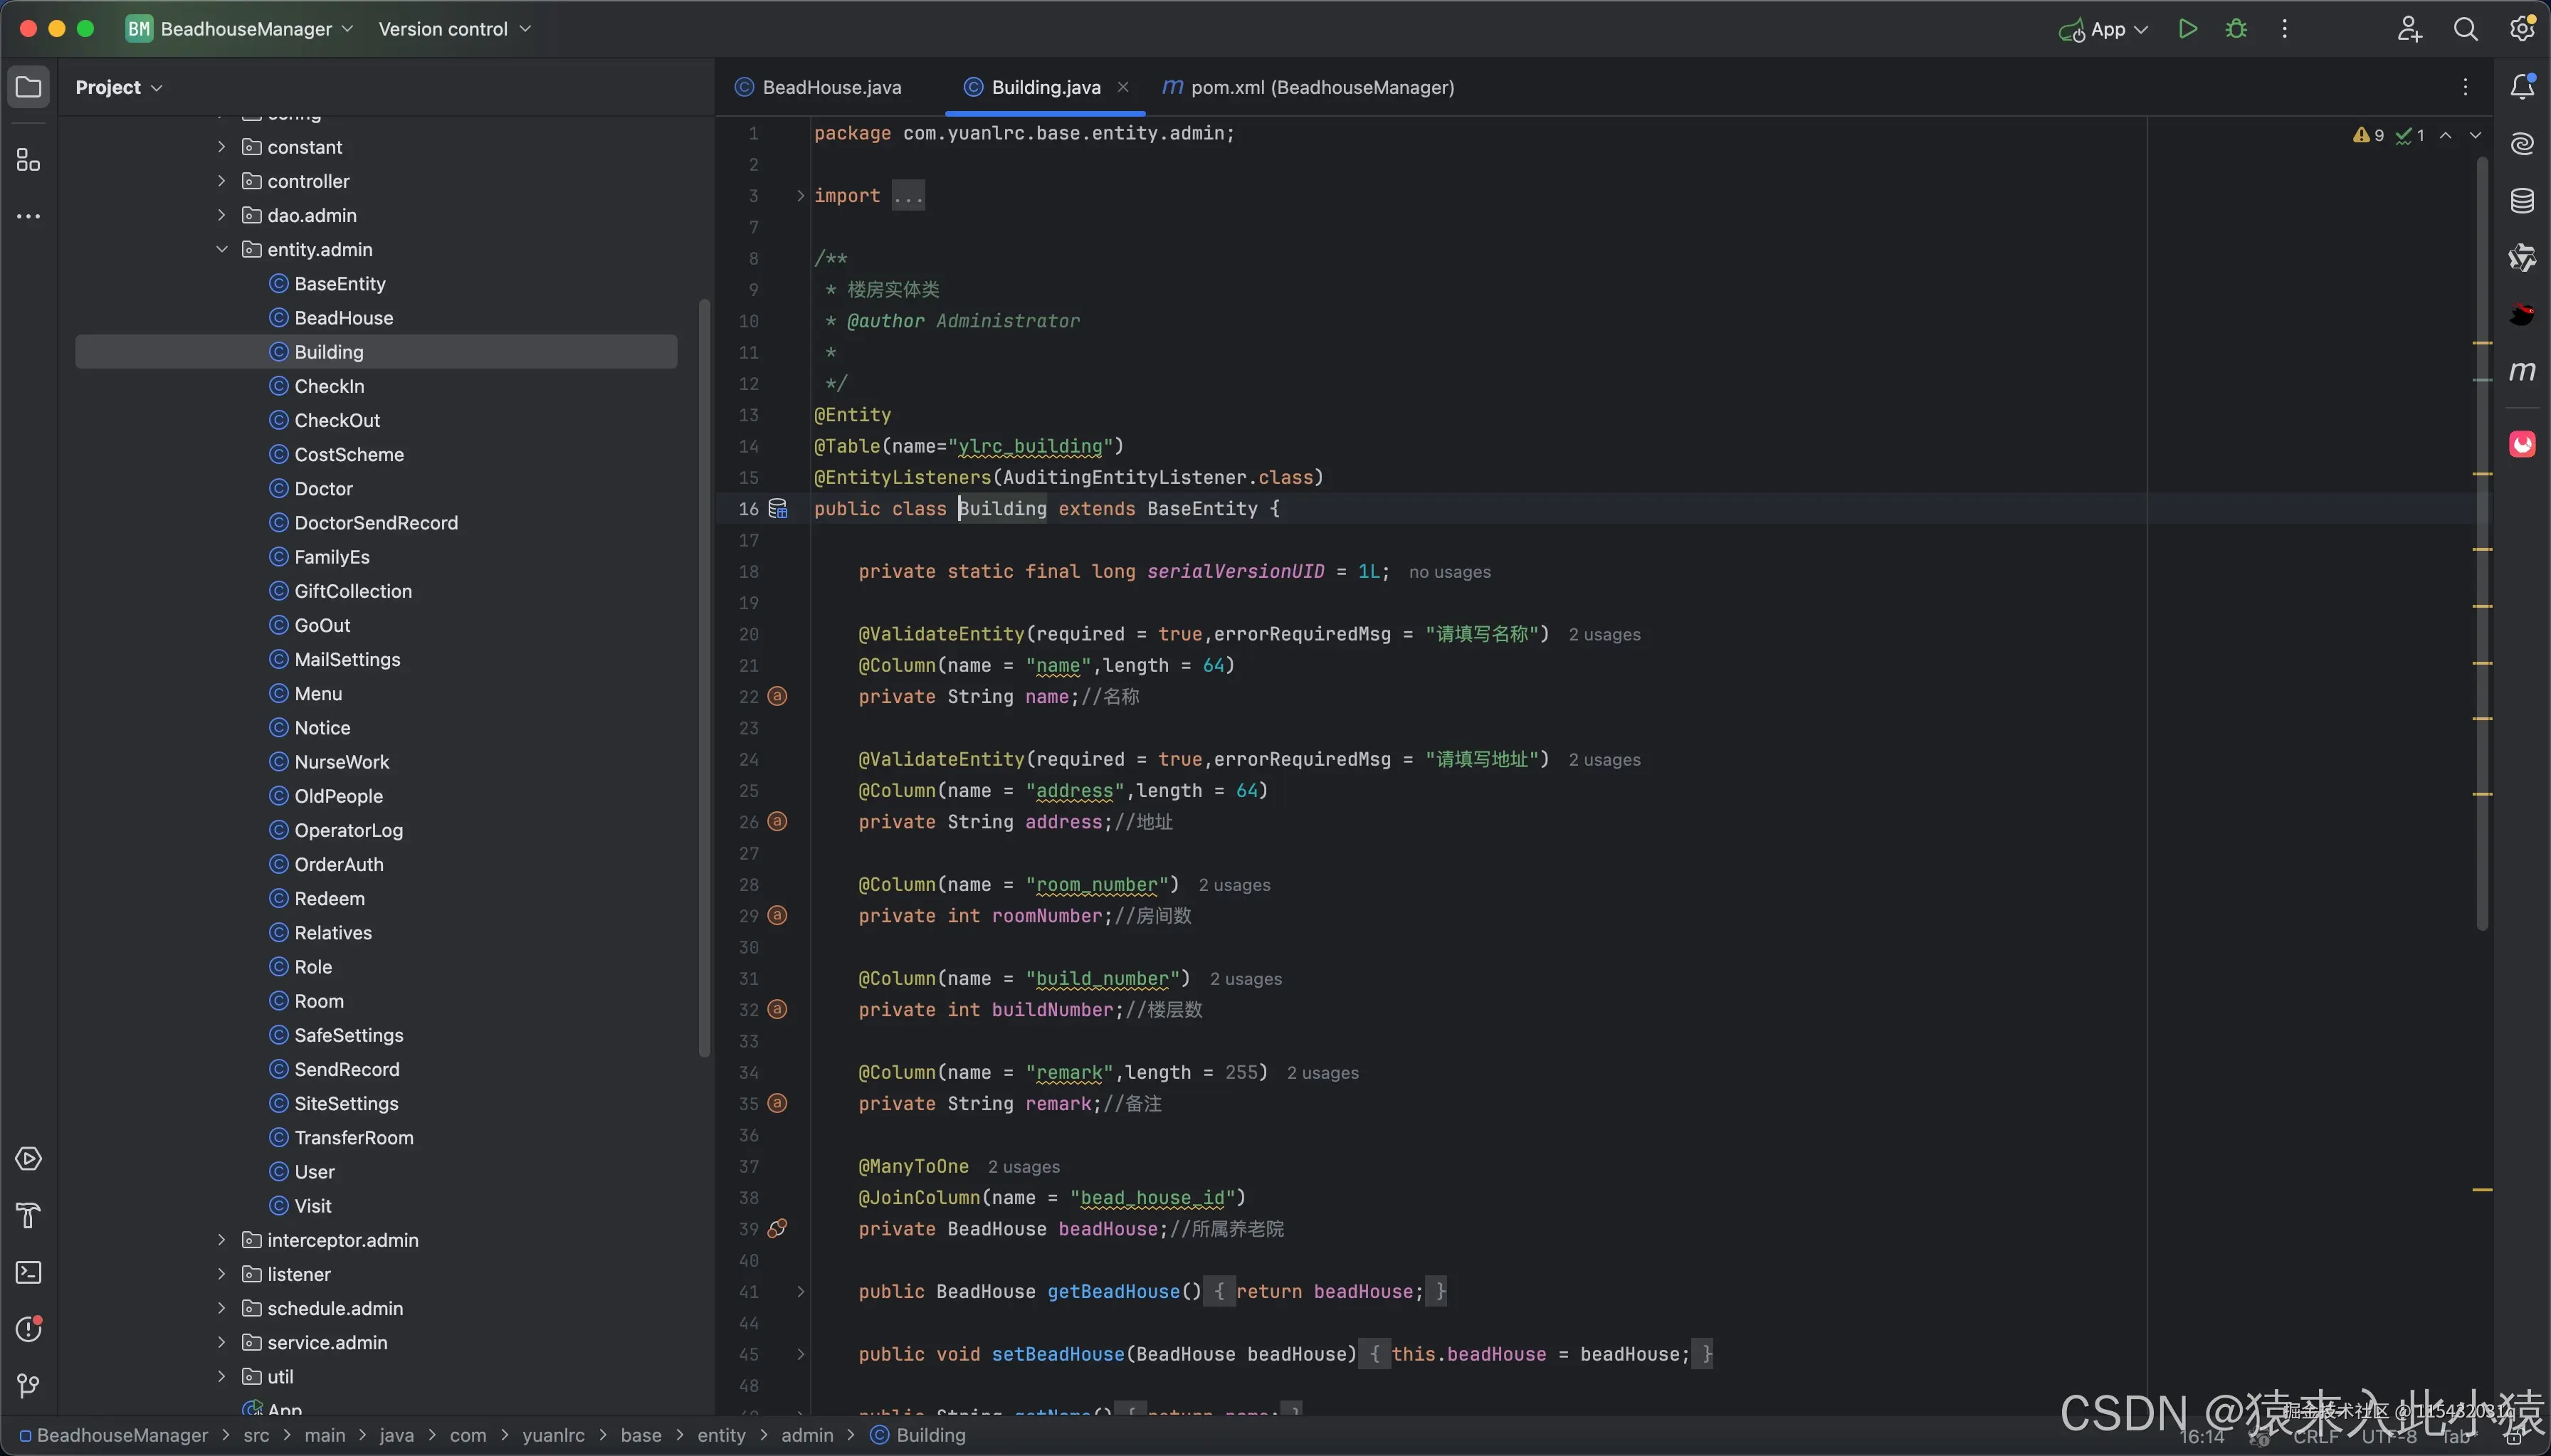Open the Notifications bell panel
Screen dimensions: 2551x1456
(x=2521, y=87)
